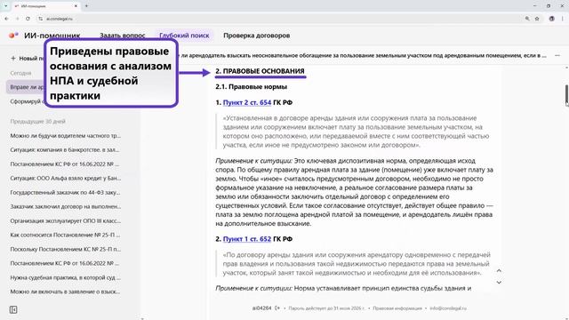Open chat 'Организация эксплуатирует ОПО III класс...'
The height and width of the screenshot is (320, 569).
pos(66,220)
